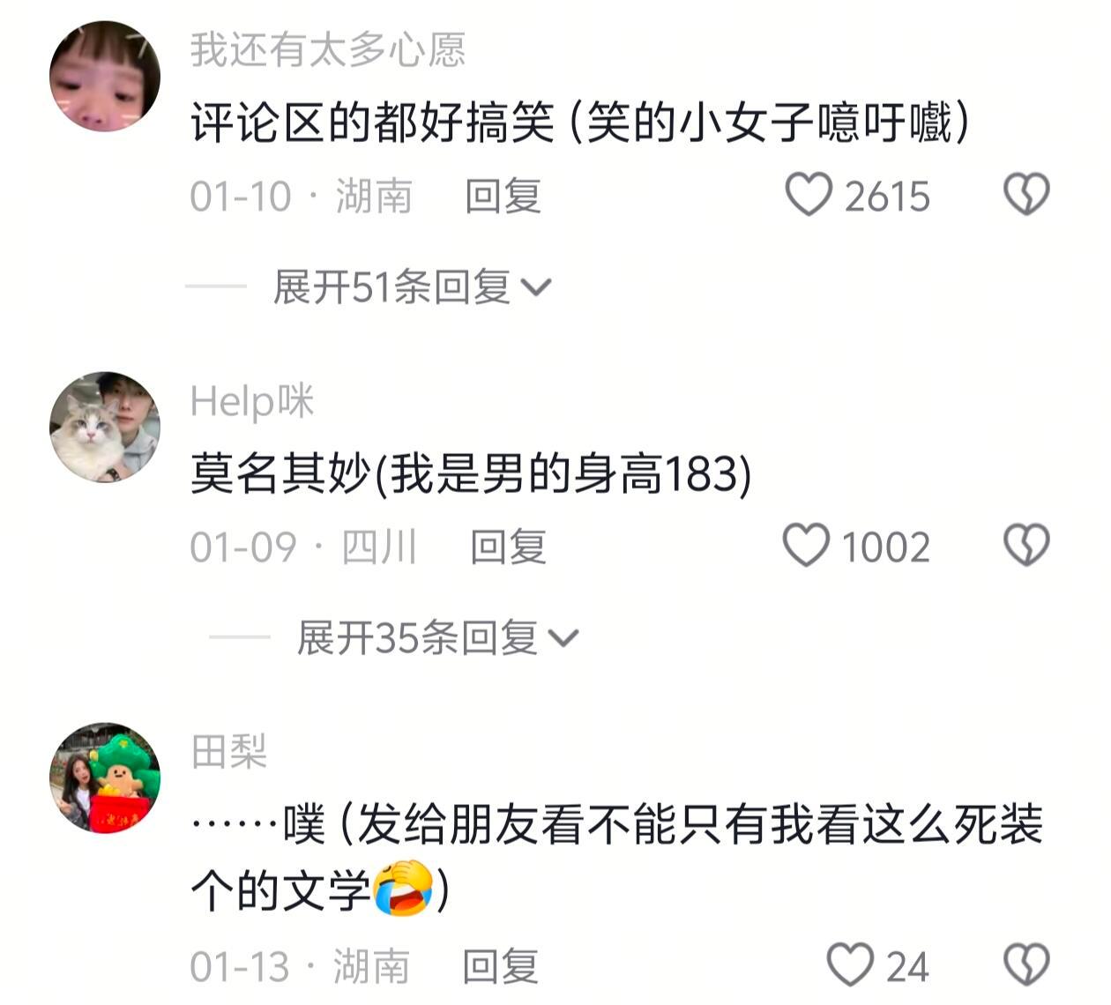The width and height of the screenshot is (1111, 1005).
Task: Open username 田梨
Action: (x=228, y=751)
